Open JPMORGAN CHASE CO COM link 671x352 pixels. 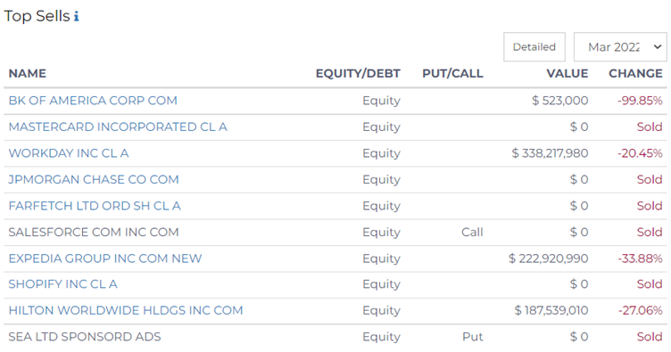tap(94, 179)
